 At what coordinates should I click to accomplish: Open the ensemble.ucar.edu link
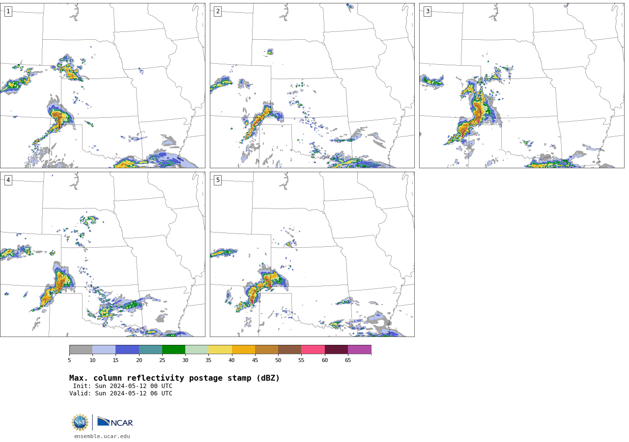(x=102, y=436)
